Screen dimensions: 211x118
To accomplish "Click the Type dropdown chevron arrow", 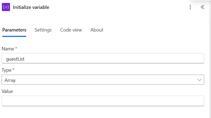I will click(200, 80).
